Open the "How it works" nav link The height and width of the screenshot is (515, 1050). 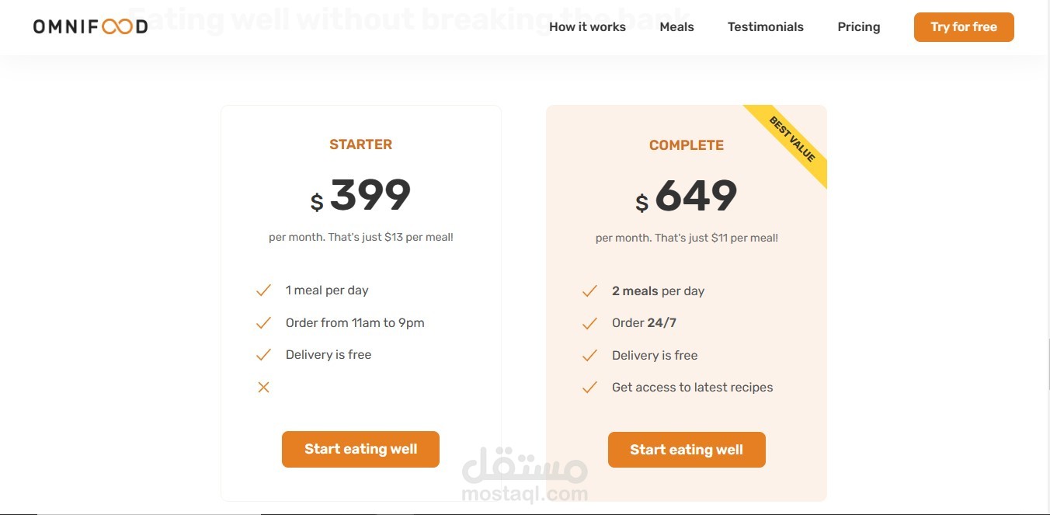pyautogui.click(x=587, y=27)
